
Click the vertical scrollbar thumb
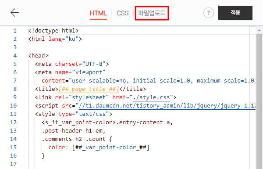(259, 101)
